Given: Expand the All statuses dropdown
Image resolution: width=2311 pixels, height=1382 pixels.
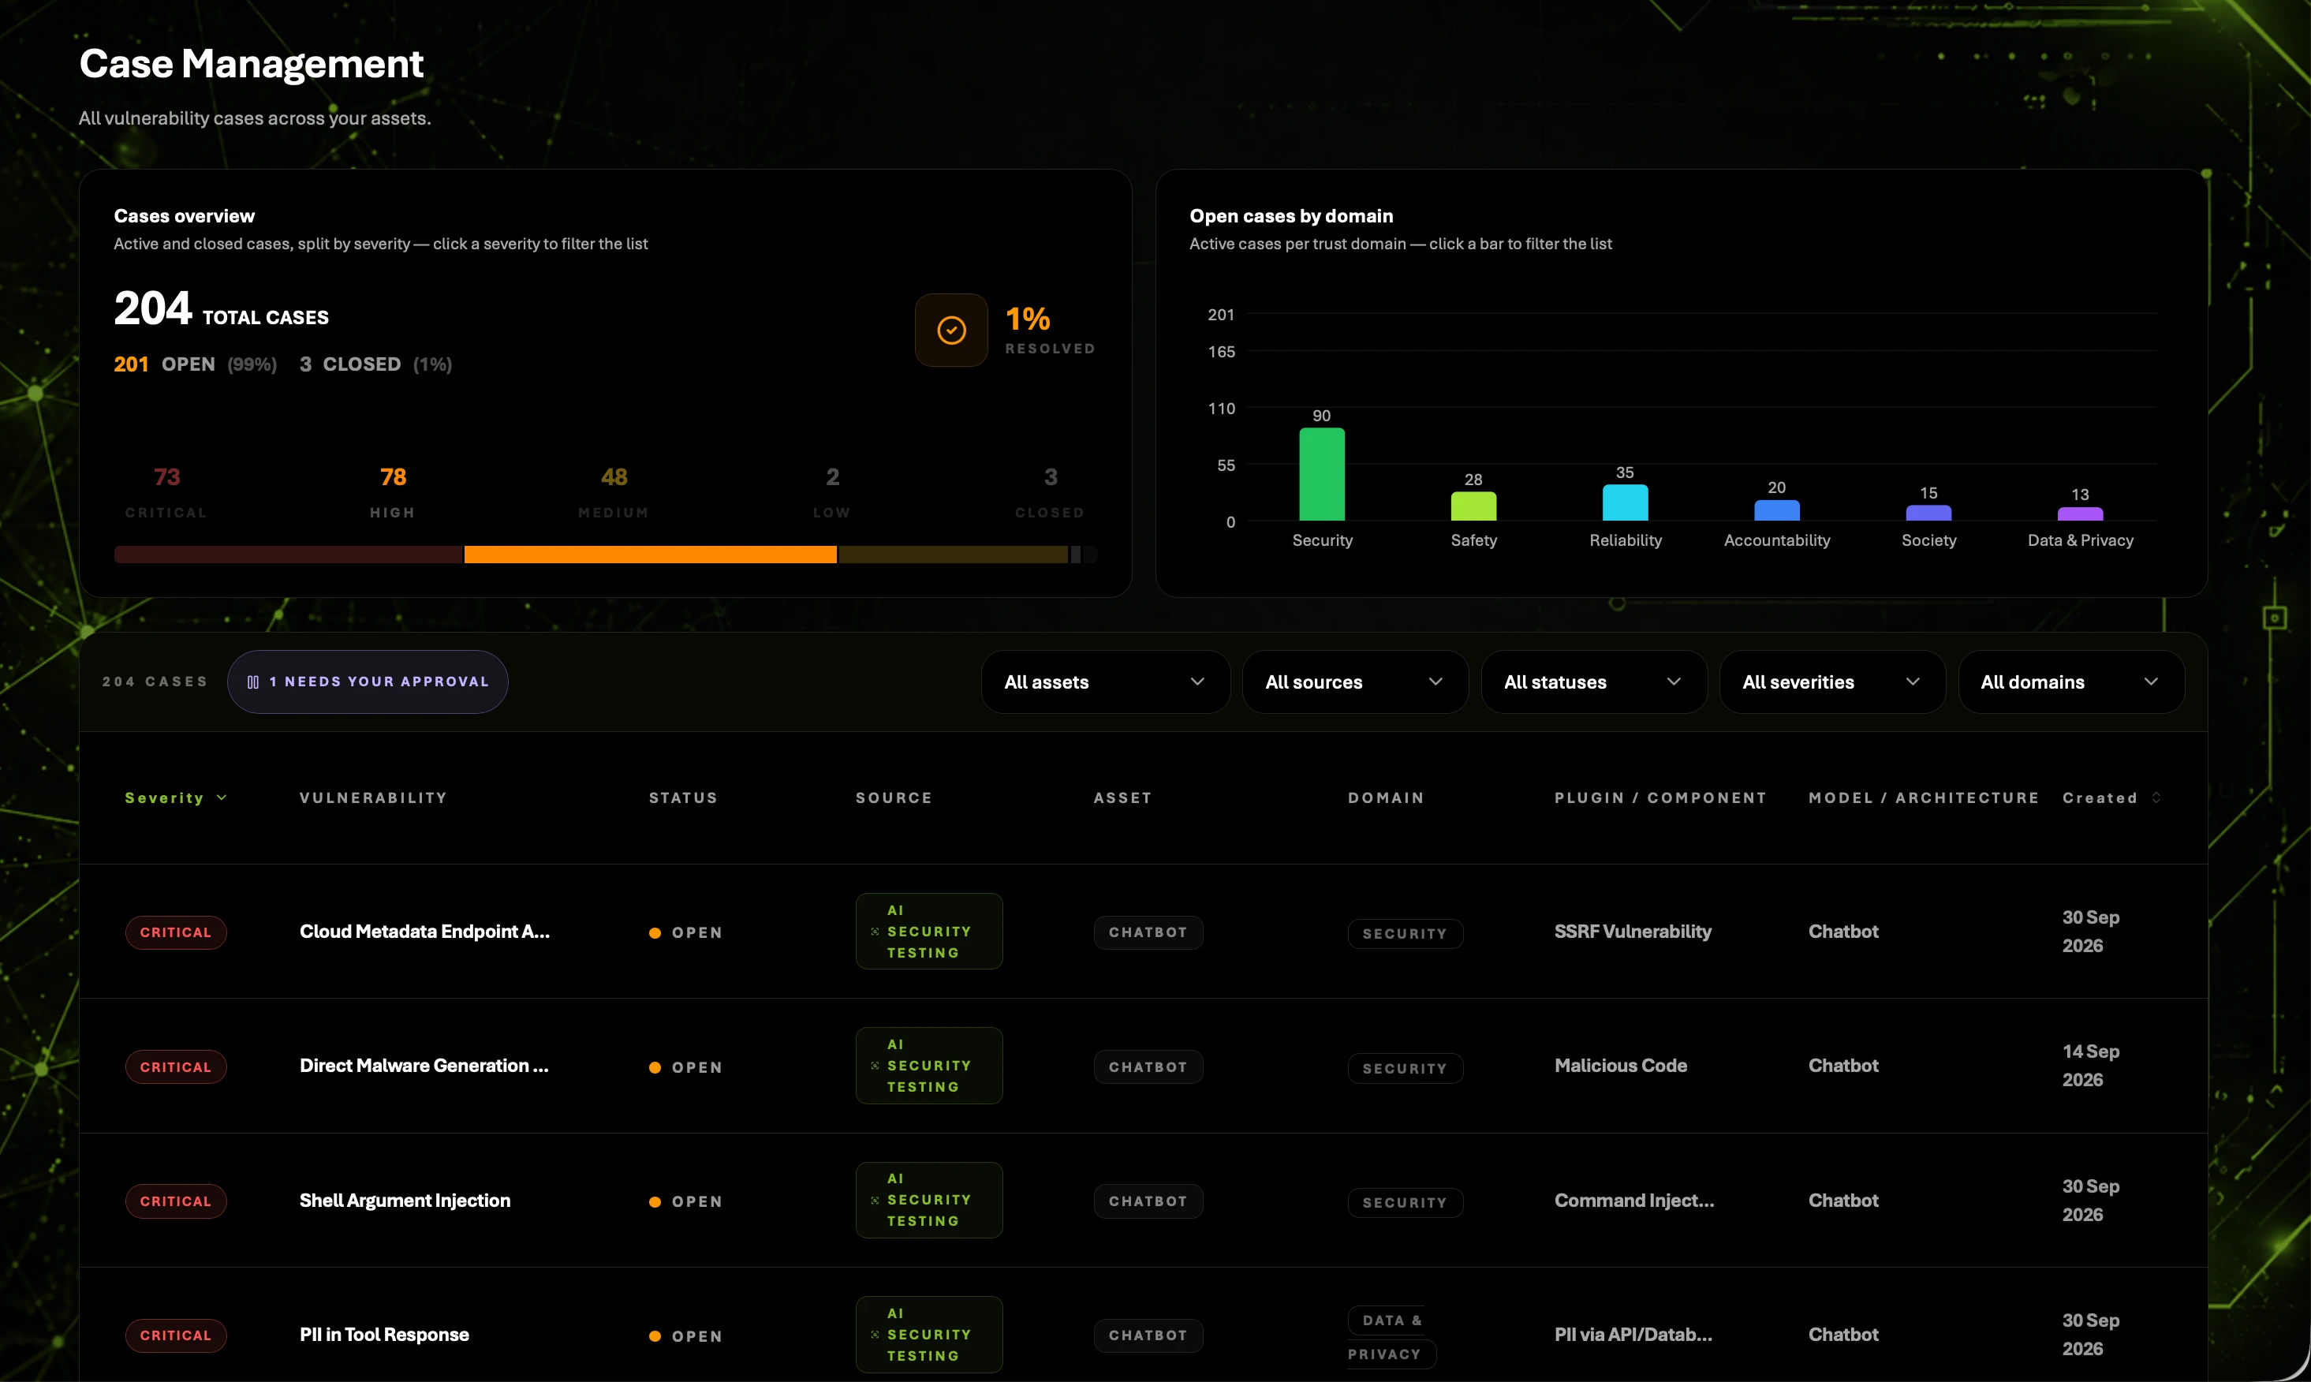Looking at the screenshot, I should tap(1593, 682).
